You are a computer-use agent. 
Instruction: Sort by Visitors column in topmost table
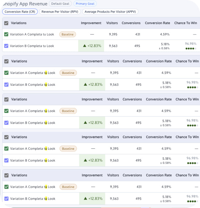(x=112, y=23)
